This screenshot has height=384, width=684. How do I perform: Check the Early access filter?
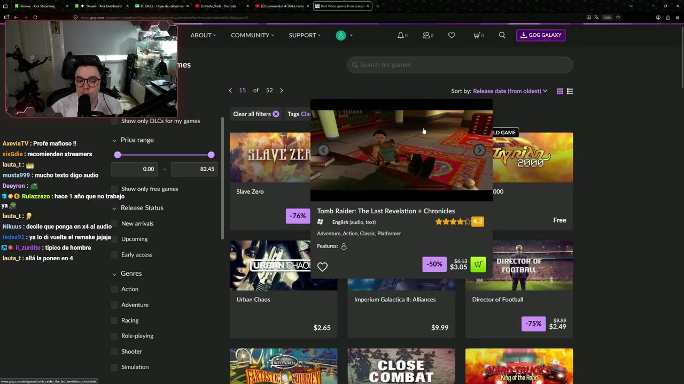point(114,254)
